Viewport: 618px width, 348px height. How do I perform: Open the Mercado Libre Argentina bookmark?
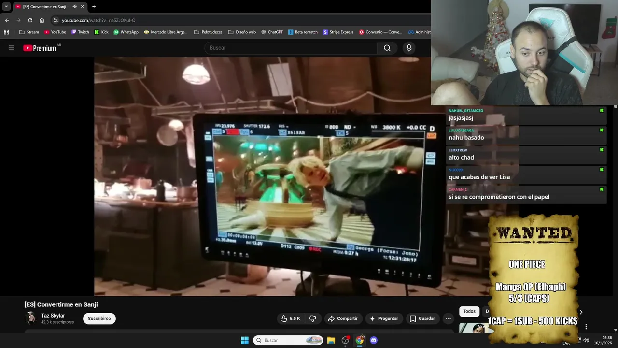point(166,32)
